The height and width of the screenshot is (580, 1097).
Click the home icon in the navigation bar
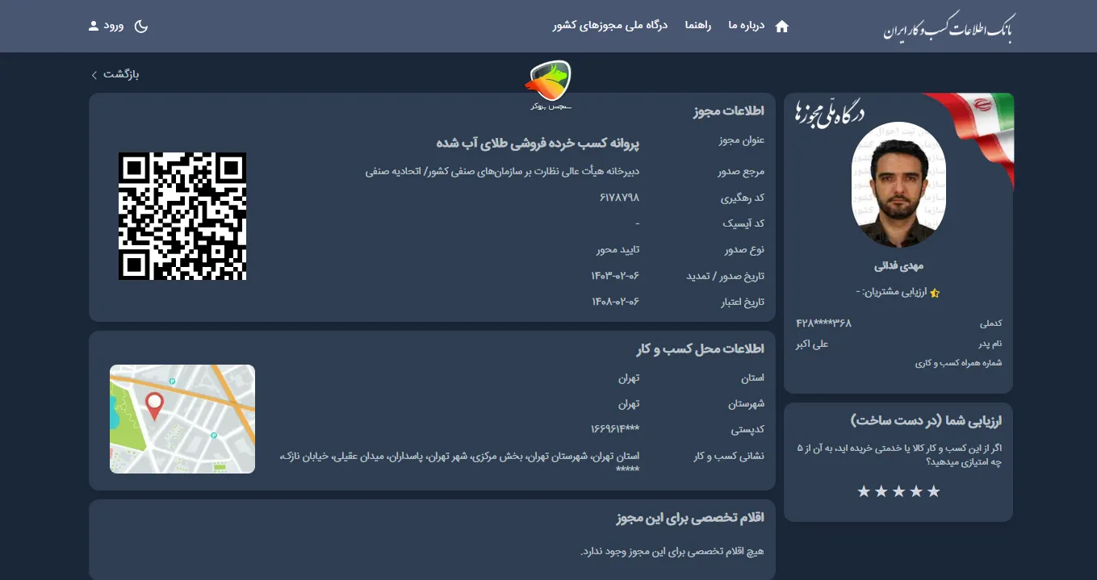781,26
